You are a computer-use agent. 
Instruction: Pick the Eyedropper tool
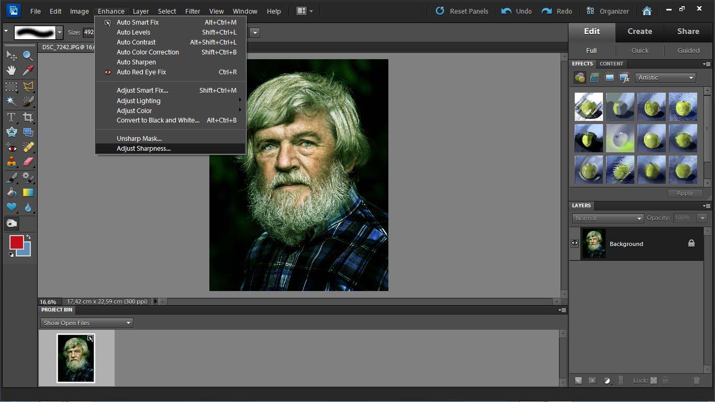coord(28,70)
